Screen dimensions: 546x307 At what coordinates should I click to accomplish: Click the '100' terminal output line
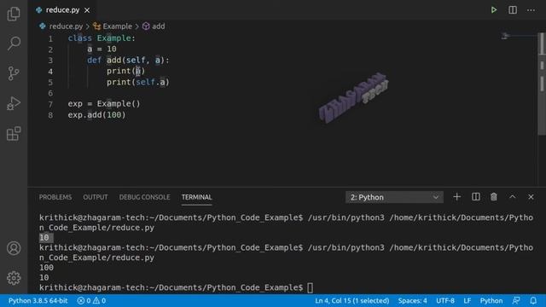46,268
